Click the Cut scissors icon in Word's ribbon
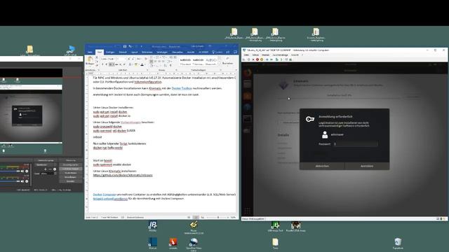This screenshot has width=449, height=252. 97,57
